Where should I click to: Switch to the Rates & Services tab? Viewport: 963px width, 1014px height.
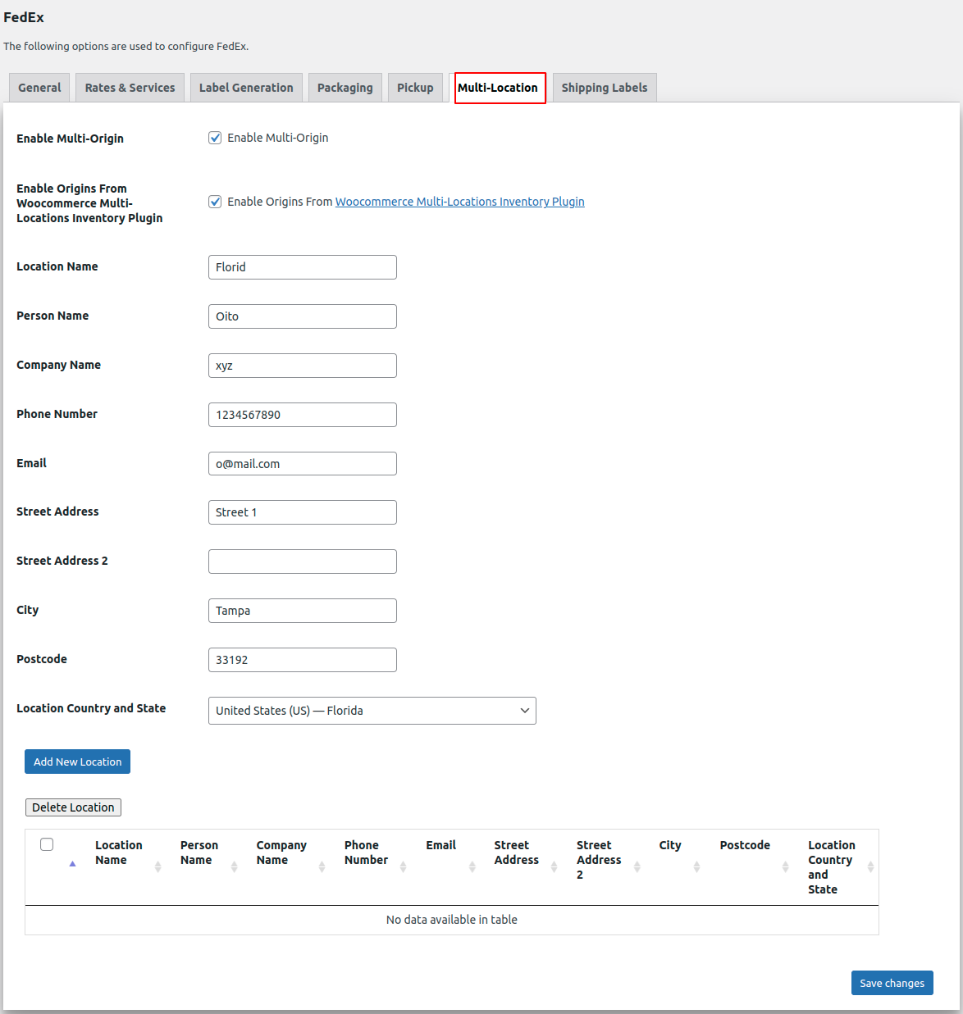coord(130,88)
